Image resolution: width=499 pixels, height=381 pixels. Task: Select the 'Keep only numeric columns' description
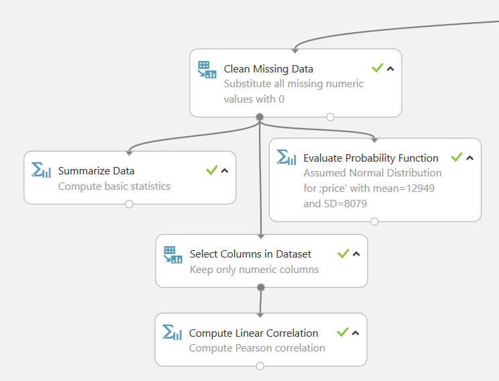click(254, 270)
